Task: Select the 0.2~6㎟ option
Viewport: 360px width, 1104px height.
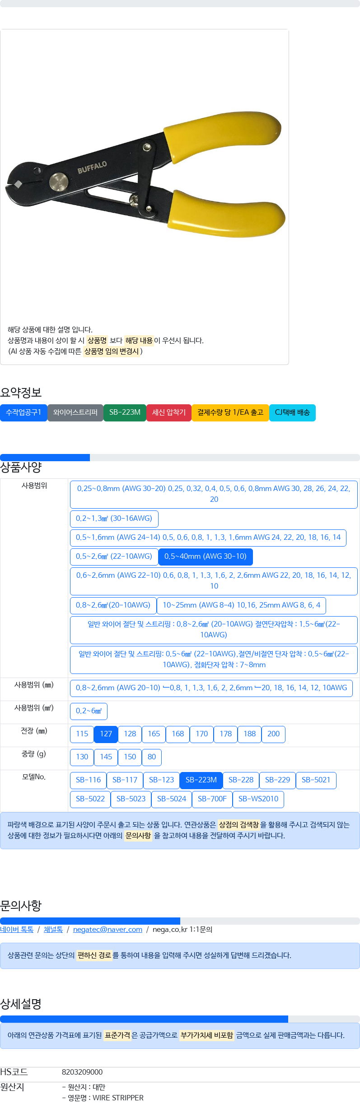Action: pos(89,711)
